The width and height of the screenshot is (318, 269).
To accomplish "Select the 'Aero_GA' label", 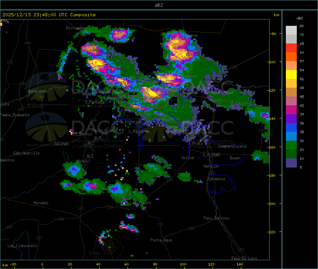I will click(x=211, y=166).
